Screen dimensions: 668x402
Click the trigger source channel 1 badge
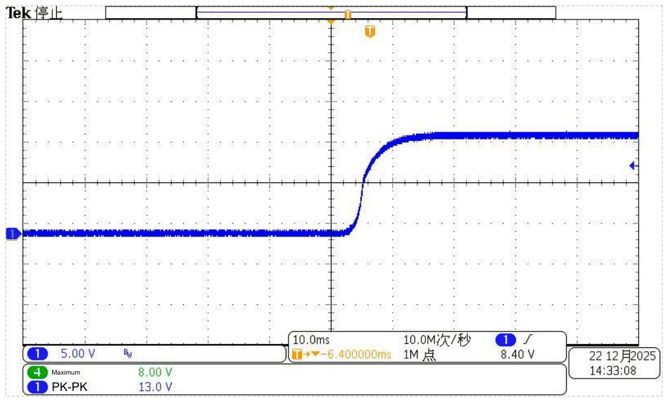click(506, 340)
